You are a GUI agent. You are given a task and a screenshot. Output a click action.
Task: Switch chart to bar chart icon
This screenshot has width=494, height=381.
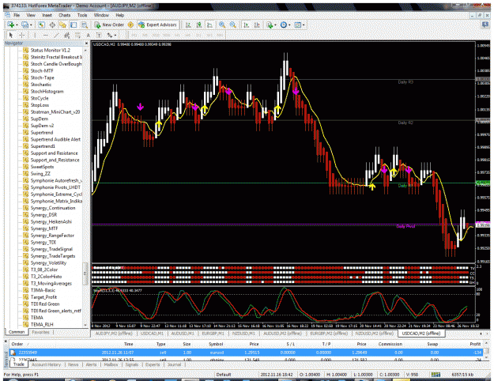point(188,25)
